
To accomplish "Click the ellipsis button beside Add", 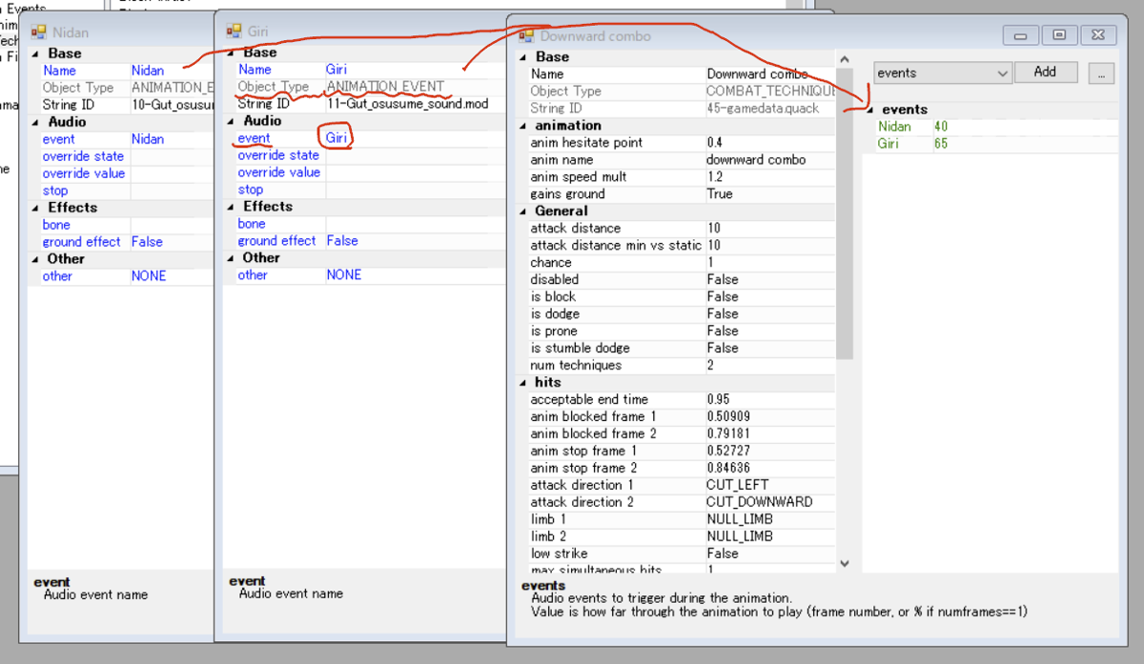I will [x=1100, y=73].
